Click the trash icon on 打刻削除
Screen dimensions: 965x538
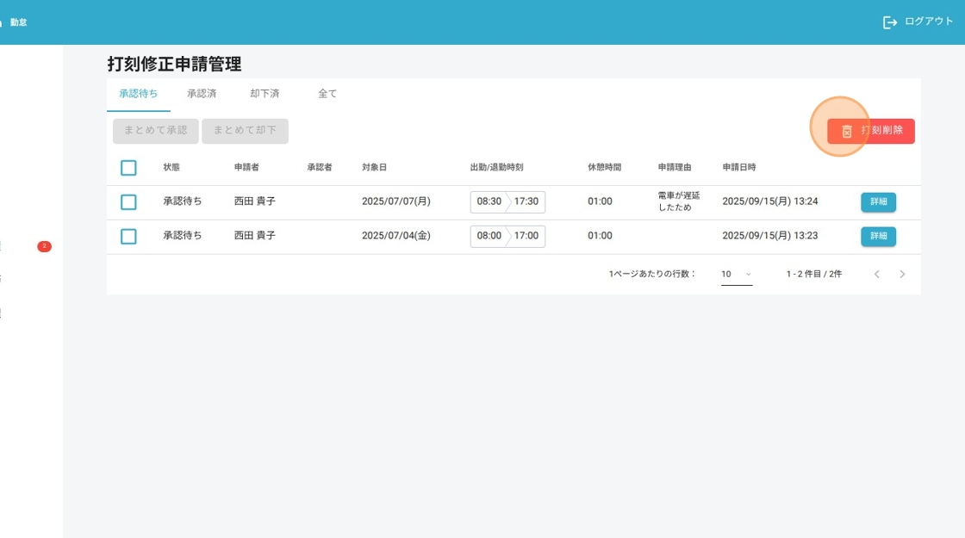(x=847, y=131)
